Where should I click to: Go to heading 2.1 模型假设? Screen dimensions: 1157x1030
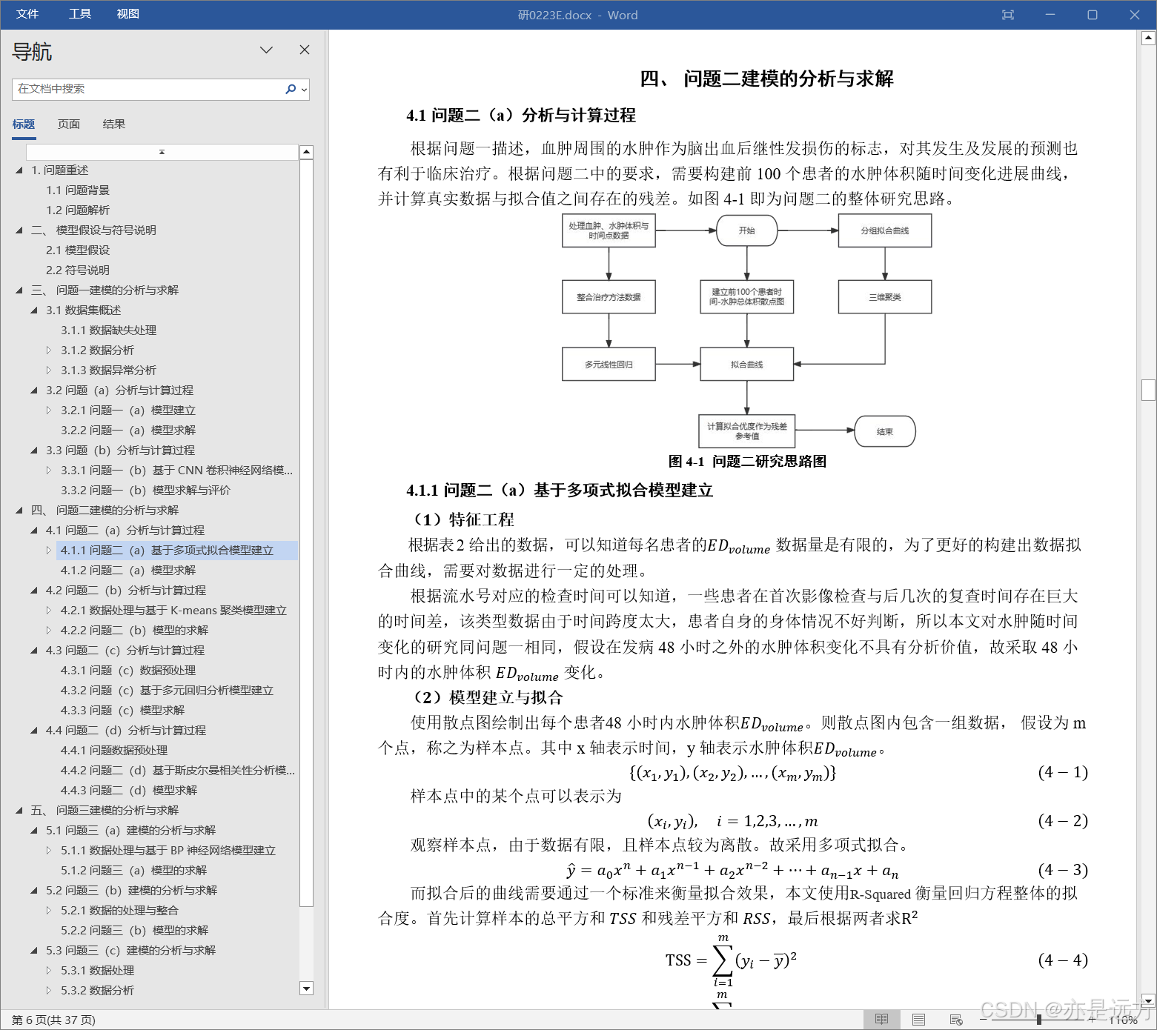pos(78,250)
